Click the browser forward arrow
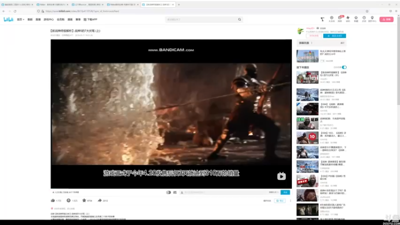The image size is (400, 225). (9, 11)
